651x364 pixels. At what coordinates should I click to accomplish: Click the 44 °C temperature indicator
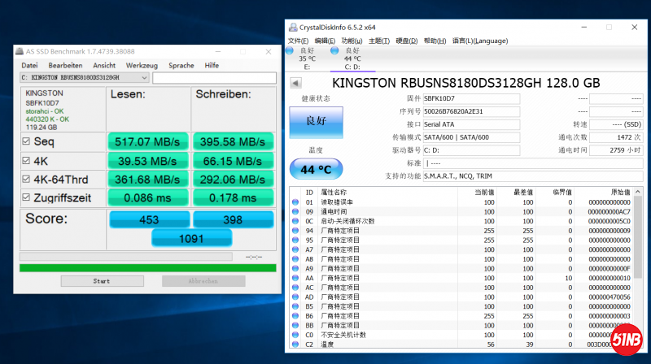pos(317,169)
